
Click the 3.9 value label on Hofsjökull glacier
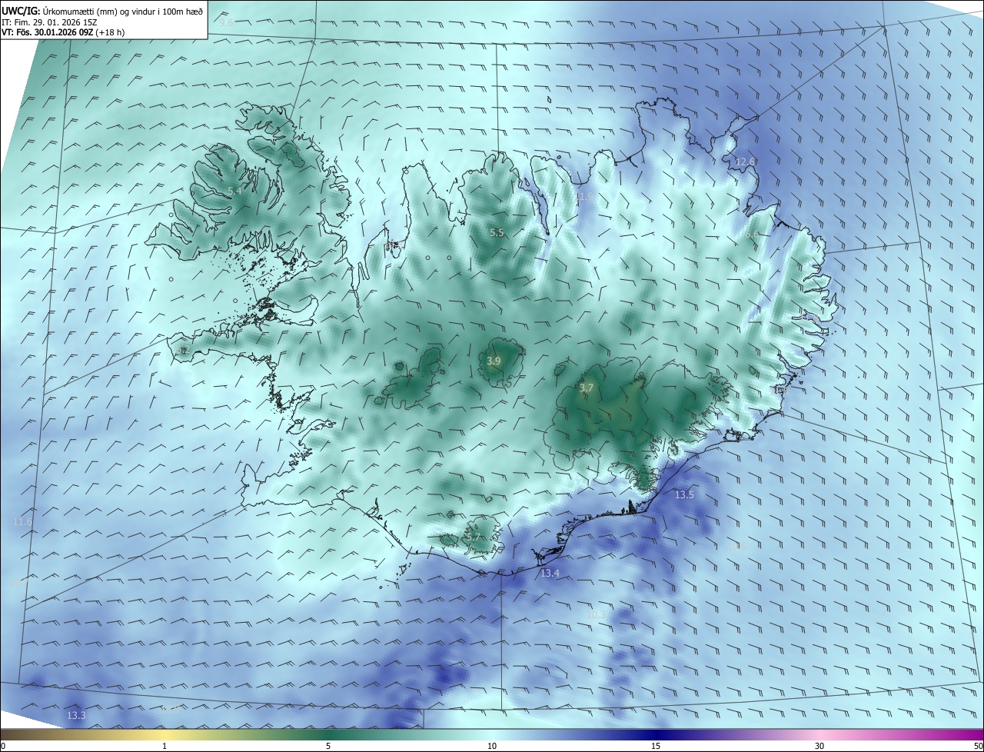[494, 361]
